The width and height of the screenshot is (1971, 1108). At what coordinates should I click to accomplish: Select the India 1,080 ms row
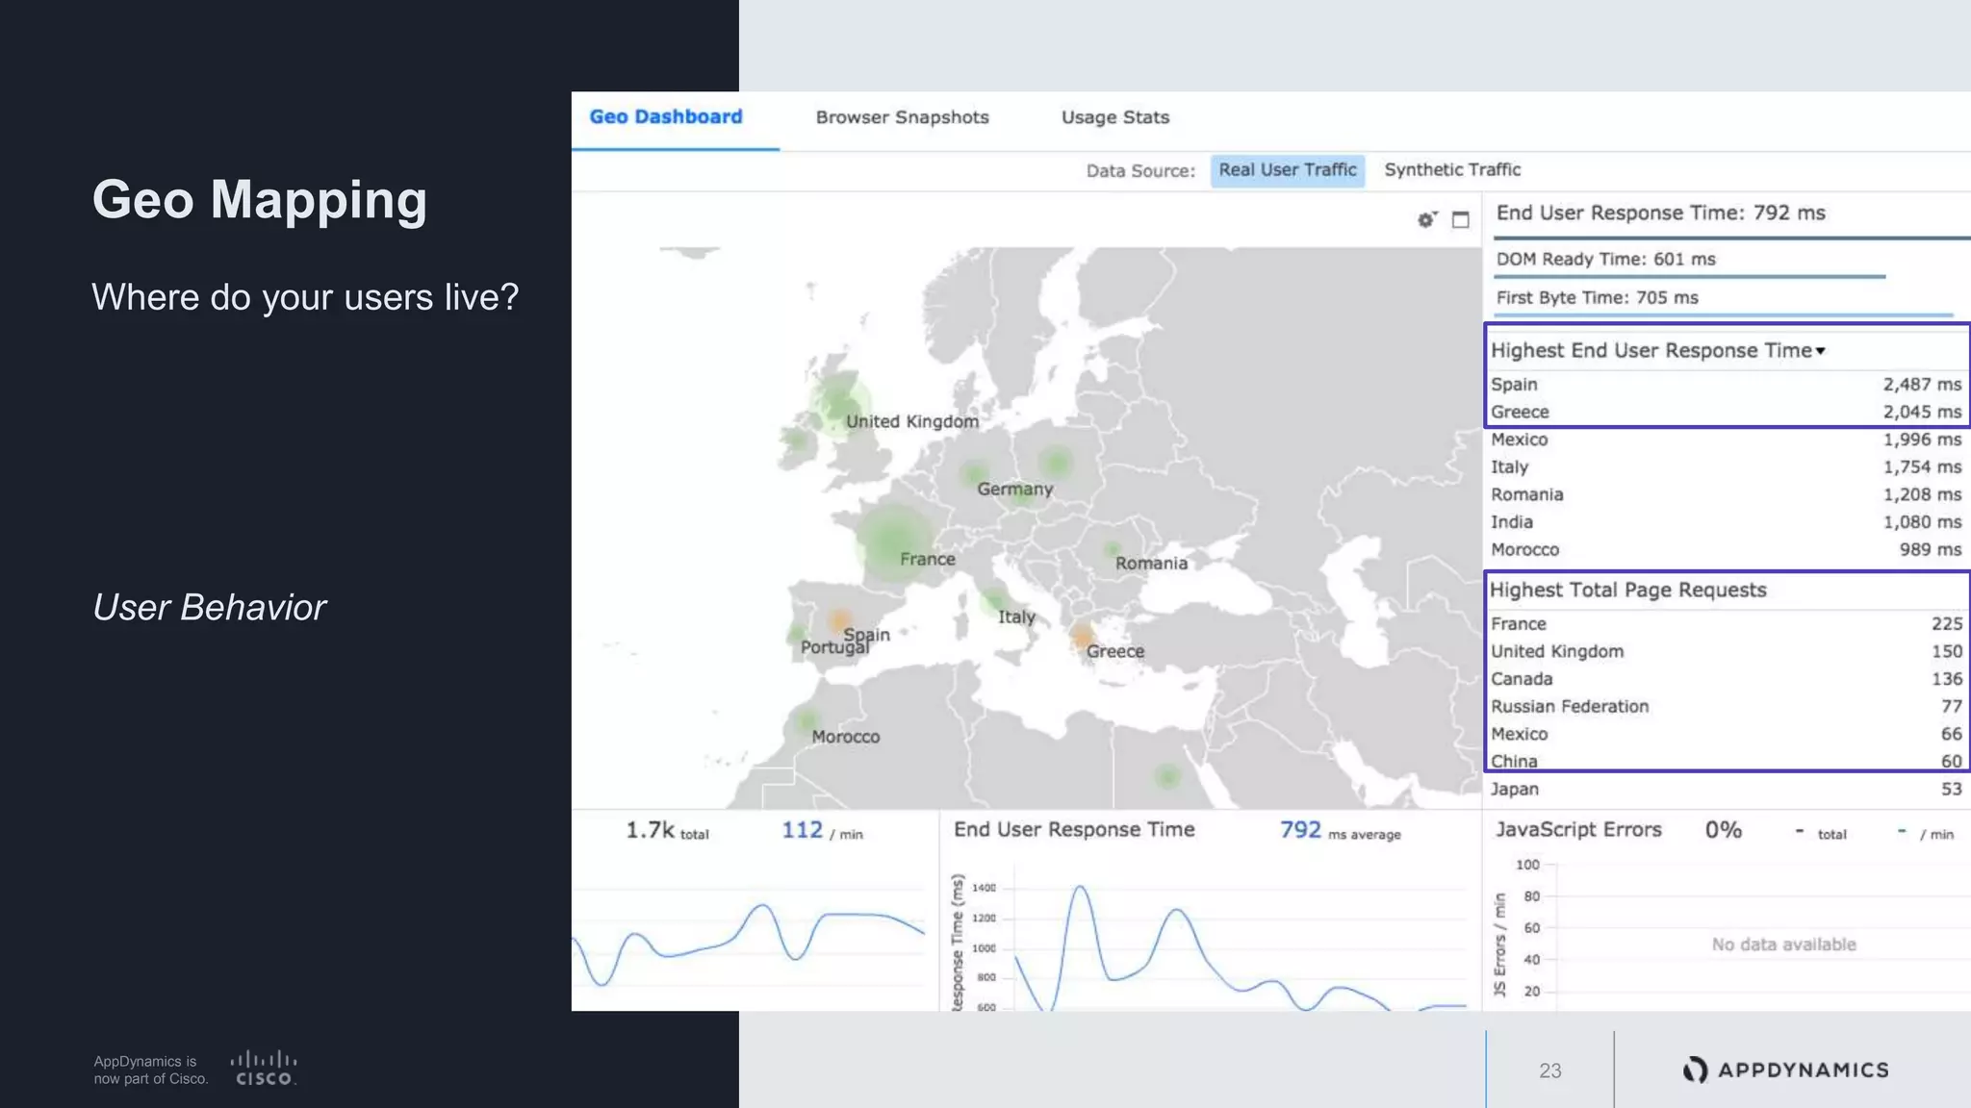point(1726,522)
